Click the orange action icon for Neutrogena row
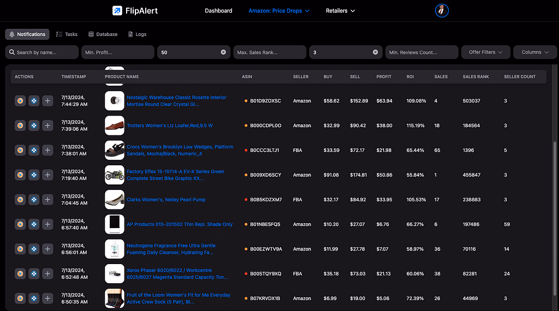Screen dimensions: 559x311 click(20, 249)
